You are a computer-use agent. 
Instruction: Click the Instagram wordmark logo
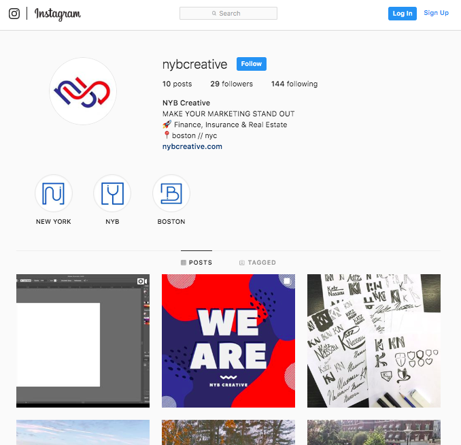pos(58,14)
